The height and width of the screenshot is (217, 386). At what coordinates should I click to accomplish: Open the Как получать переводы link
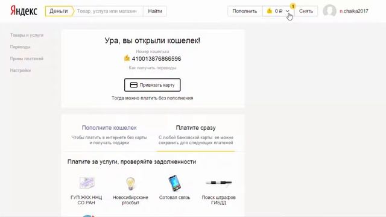point(153,68)
